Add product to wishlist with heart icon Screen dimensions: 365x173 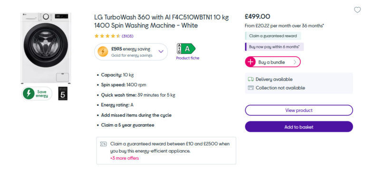click(x=357, y=10)
